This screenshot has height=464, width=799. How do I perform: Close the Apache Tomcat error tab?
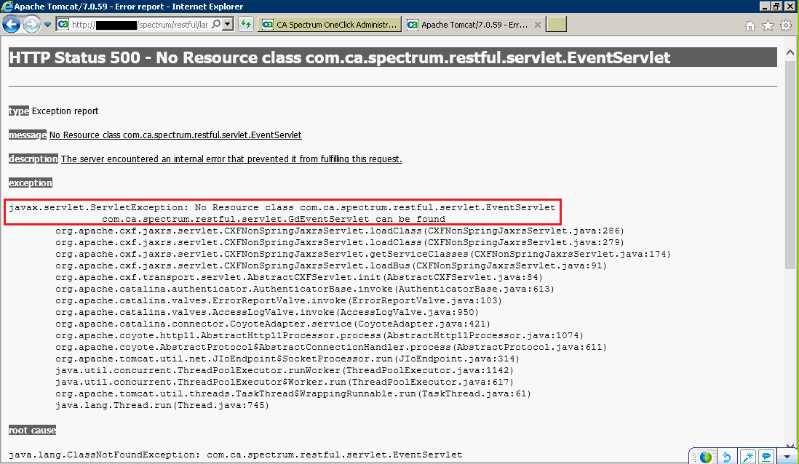coord(537,25)
